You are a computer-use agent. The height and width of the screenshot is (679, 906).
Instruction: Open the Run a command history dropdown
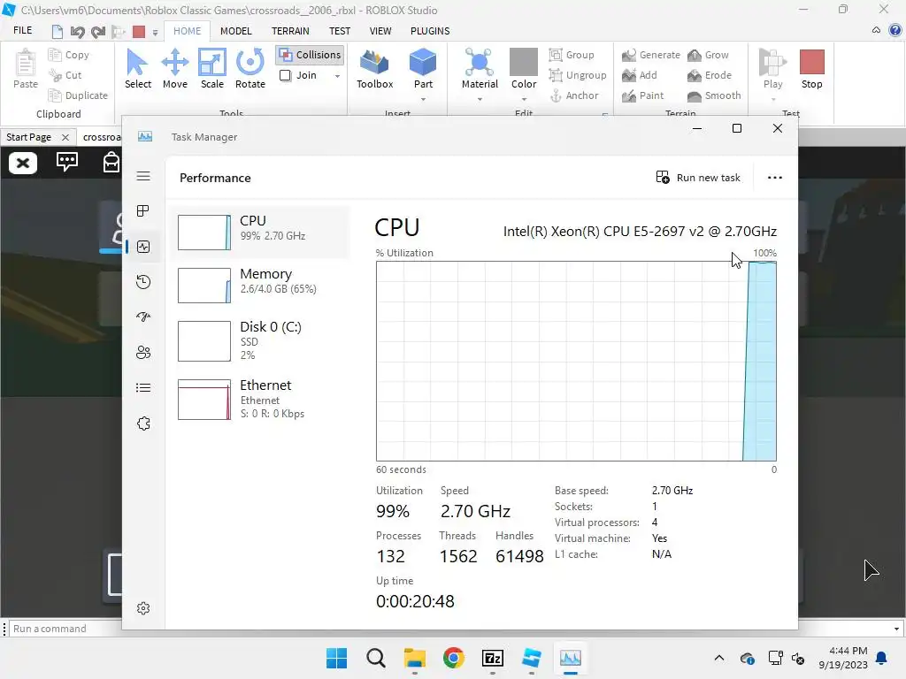896,629
